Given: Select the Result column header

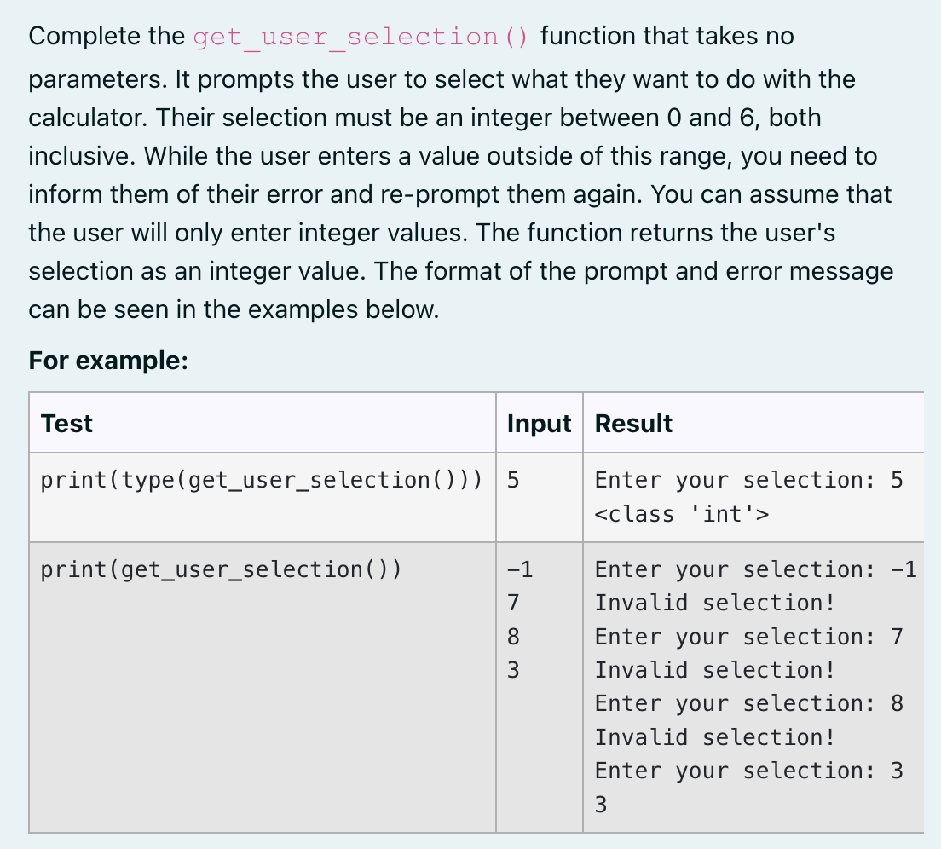Looking at the screenshot, I should (x=633, y=423).
